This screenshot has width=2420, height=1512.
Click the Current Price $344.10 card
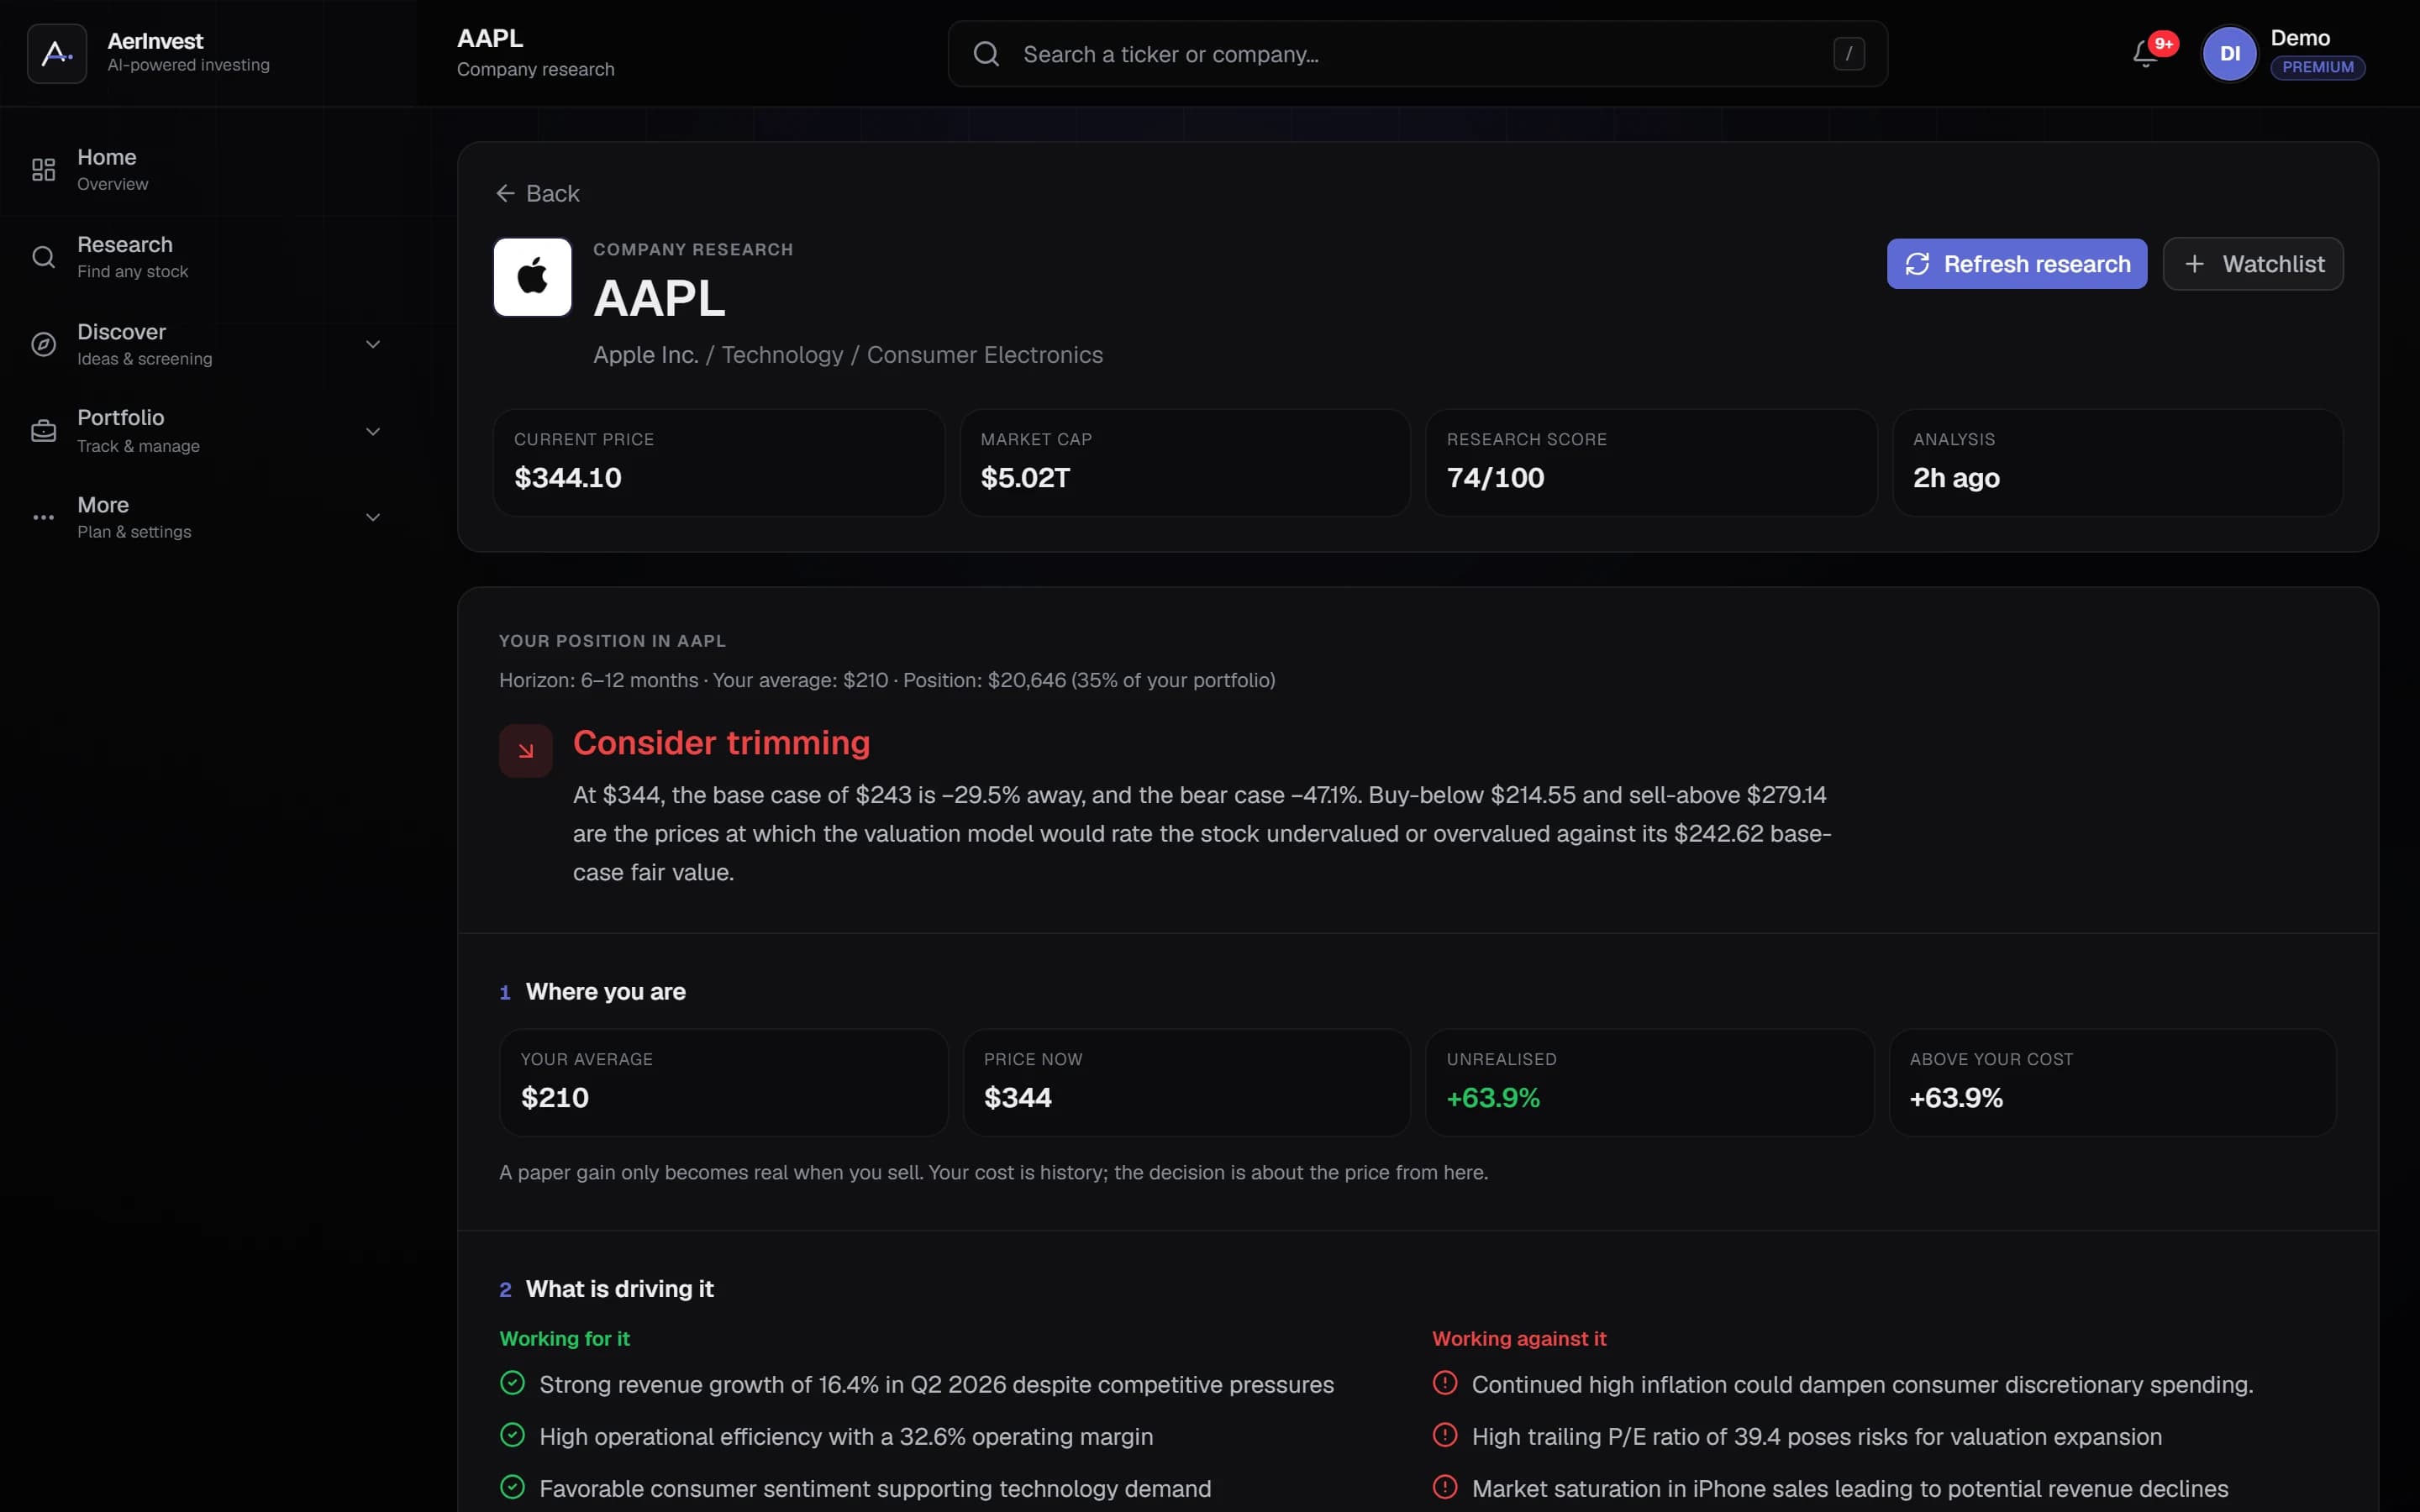coord(718,462)
